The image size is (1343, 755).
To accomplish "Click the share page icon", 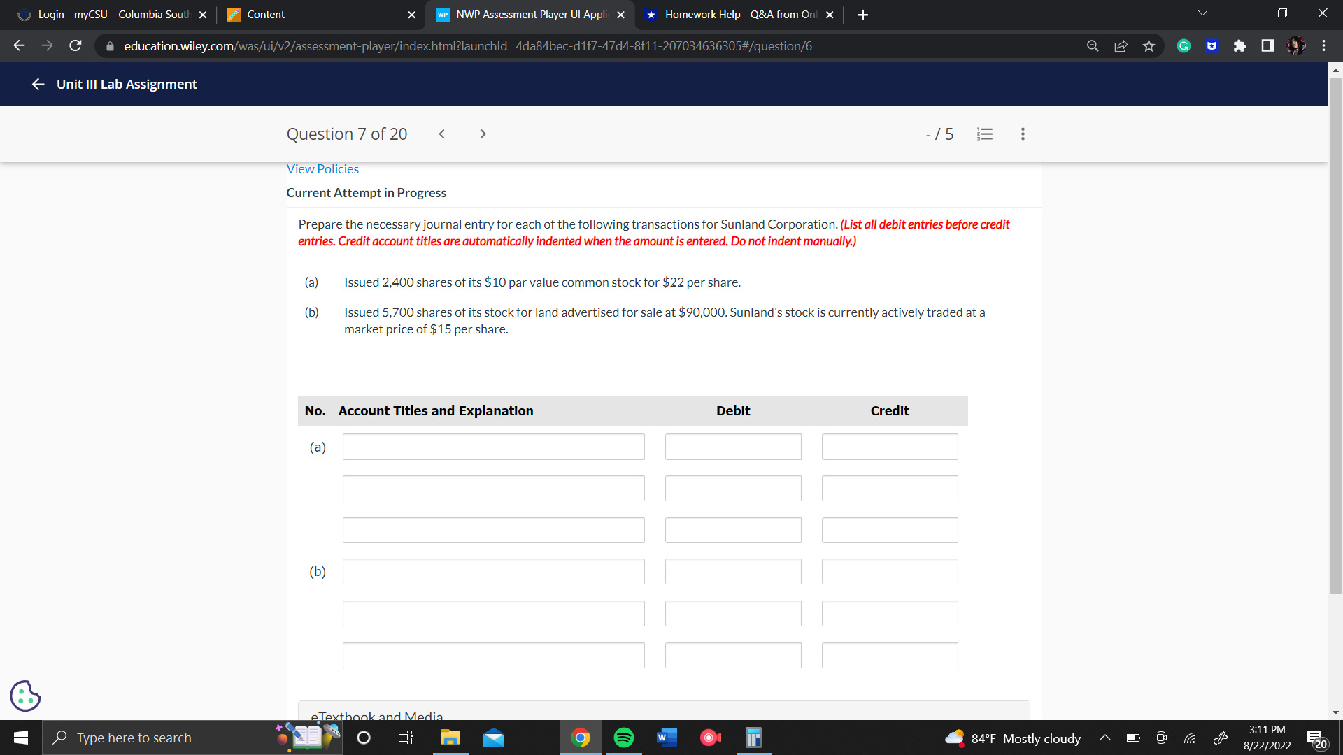I will point(1121,46).
